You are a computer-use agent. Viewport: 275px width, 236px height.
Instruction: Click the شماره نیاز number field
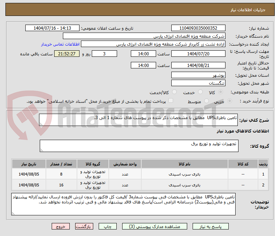pyautogui.click(x=198, y=28)
